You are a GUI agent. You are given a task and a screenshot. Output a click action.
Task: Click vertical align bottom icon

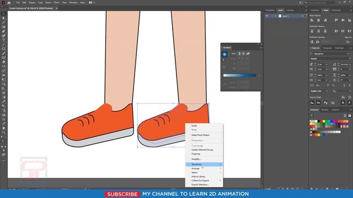click(349, 20)
